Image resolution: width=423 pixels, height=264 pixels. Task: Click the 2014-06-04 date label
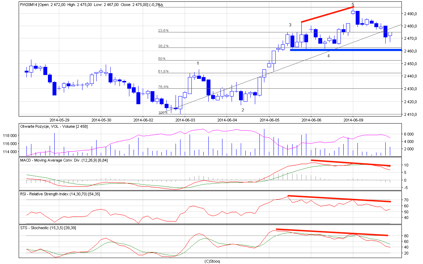pyautogui.click(x=227, y=120)
